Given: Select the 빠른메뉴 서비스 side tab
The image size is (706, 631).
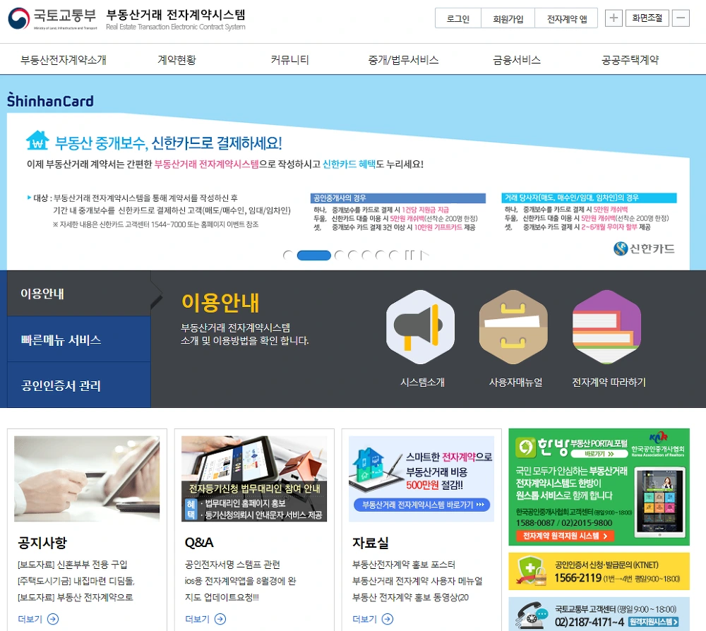Looking at the screenshot, I should (79, 339).
